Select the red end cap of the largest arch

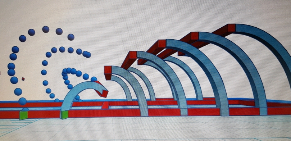click(x=231, y=28)
